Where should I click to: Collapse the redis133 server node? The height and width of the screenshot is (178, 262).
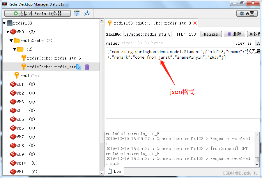coord(4,23)
